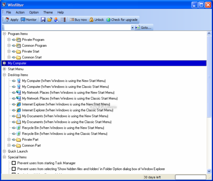Click the Common Start folder icon

pyautogui.click(x=19, y=57)
